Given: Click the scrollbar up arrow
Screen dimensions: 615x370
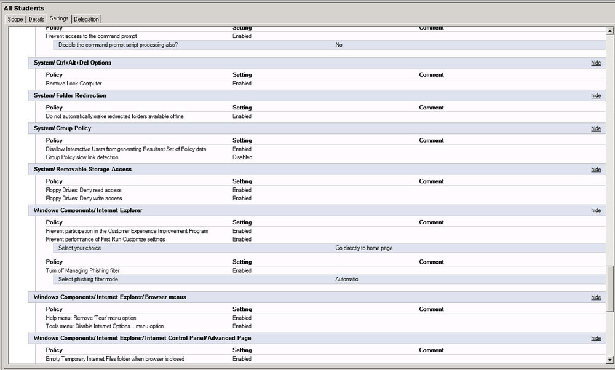Looking at the screenshot, I should [x=610, y=31].
